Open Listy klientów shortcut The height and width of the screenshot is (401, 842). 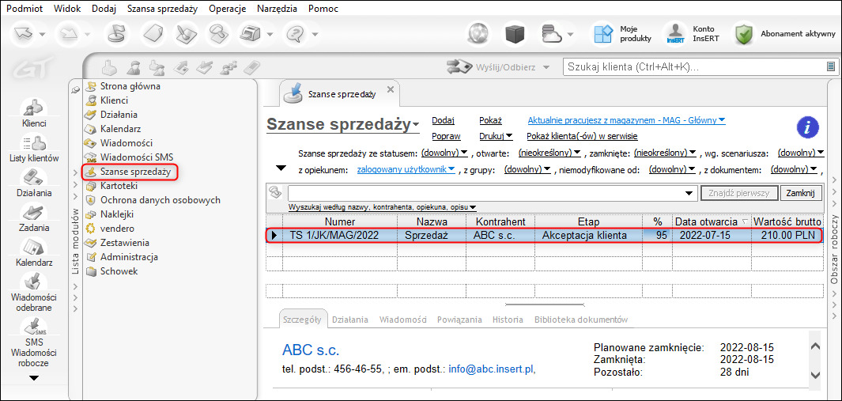(34, 147)
